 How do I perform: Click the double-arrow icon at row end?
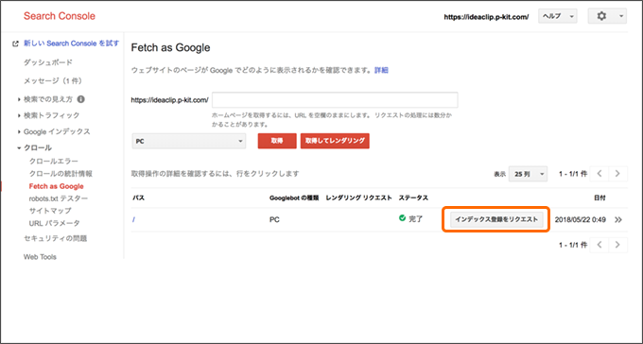[618, 220]
